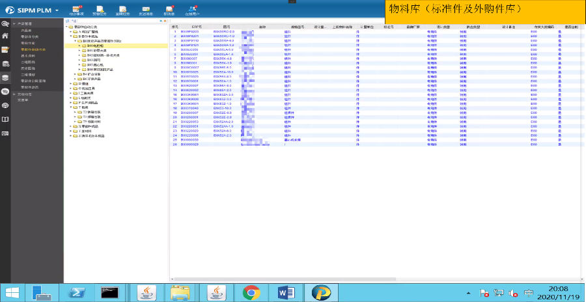Open Google Chrome from the taskbar

click(x=251, y=292)
